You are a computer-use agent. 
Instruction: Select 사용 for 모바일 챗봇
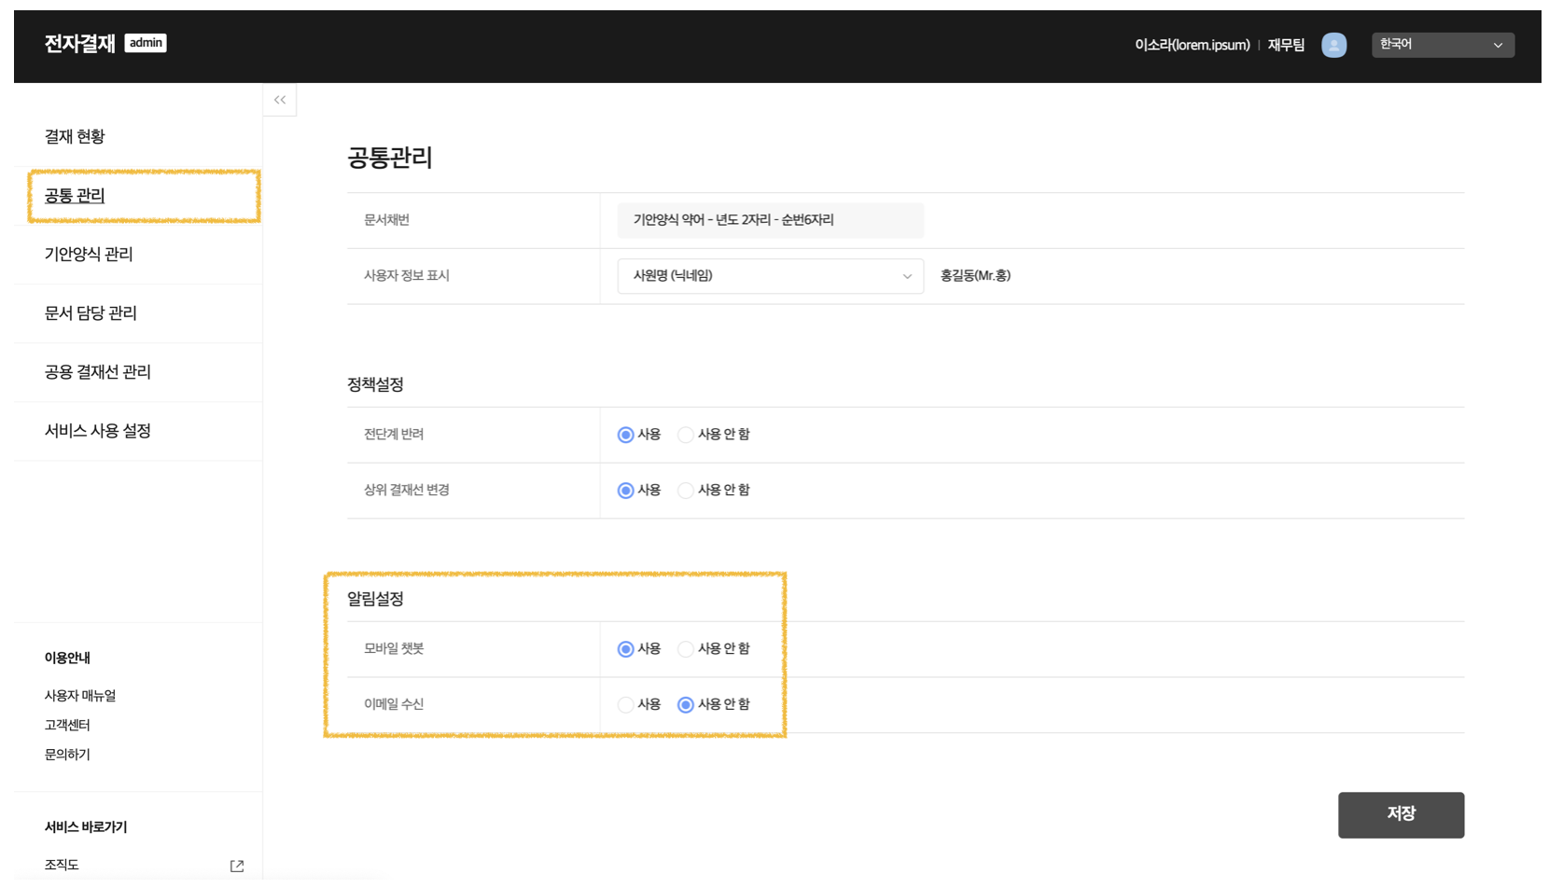point(625,649)
